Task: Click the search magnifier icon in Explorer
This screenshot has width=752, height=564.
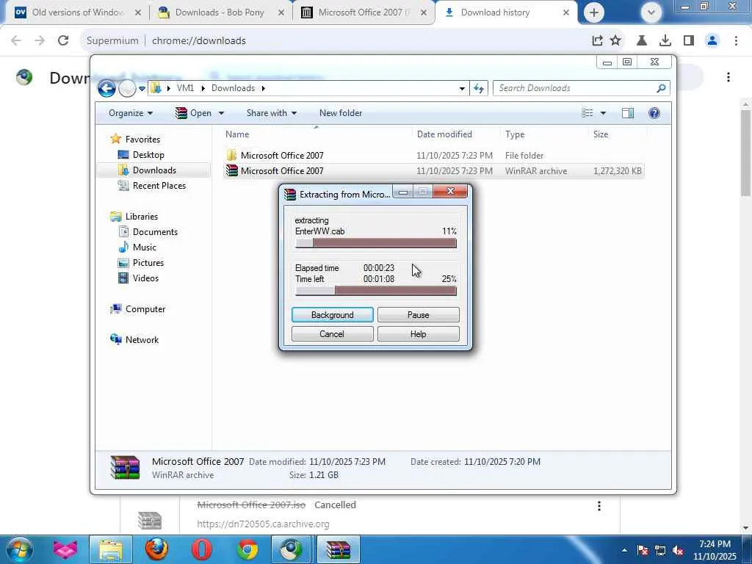Action: click(x=662, y=88)
